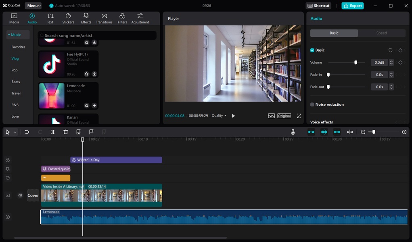Screen dimensions: 412x242
Task: Open the Stickers panel
Action: click(x=68, y=18)
